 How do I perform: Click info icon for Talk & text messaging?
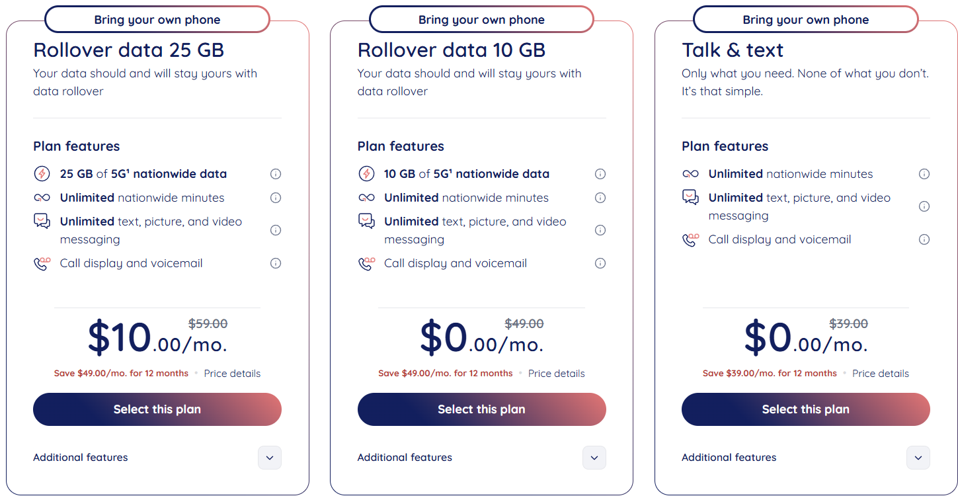coord(924,206)
